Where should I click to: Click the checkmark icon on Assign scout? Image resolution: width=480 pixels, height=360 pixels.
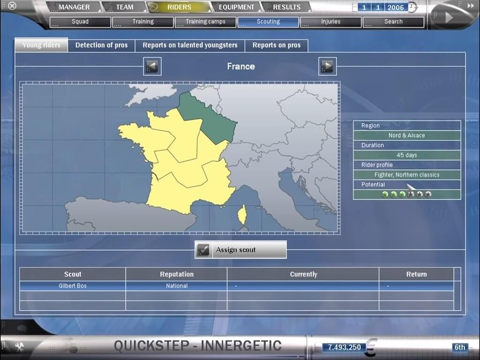pyautogui.click(x=203, y=250)
